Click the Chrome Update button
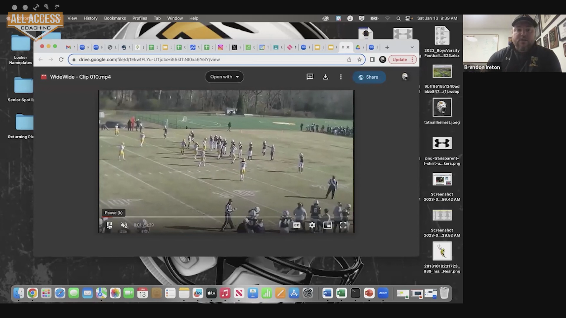 pyautogui.click(x=402, y=59)
